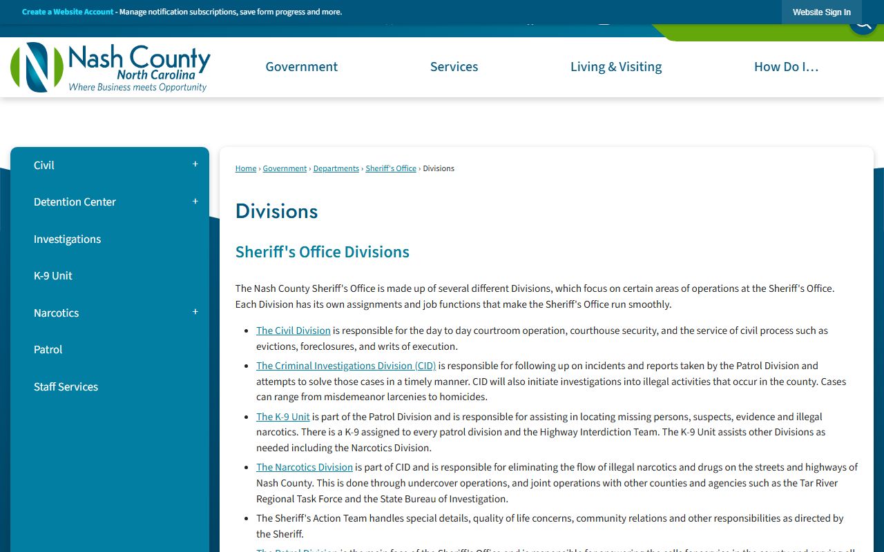Click the Nash County logo

(x=110, y=67)
